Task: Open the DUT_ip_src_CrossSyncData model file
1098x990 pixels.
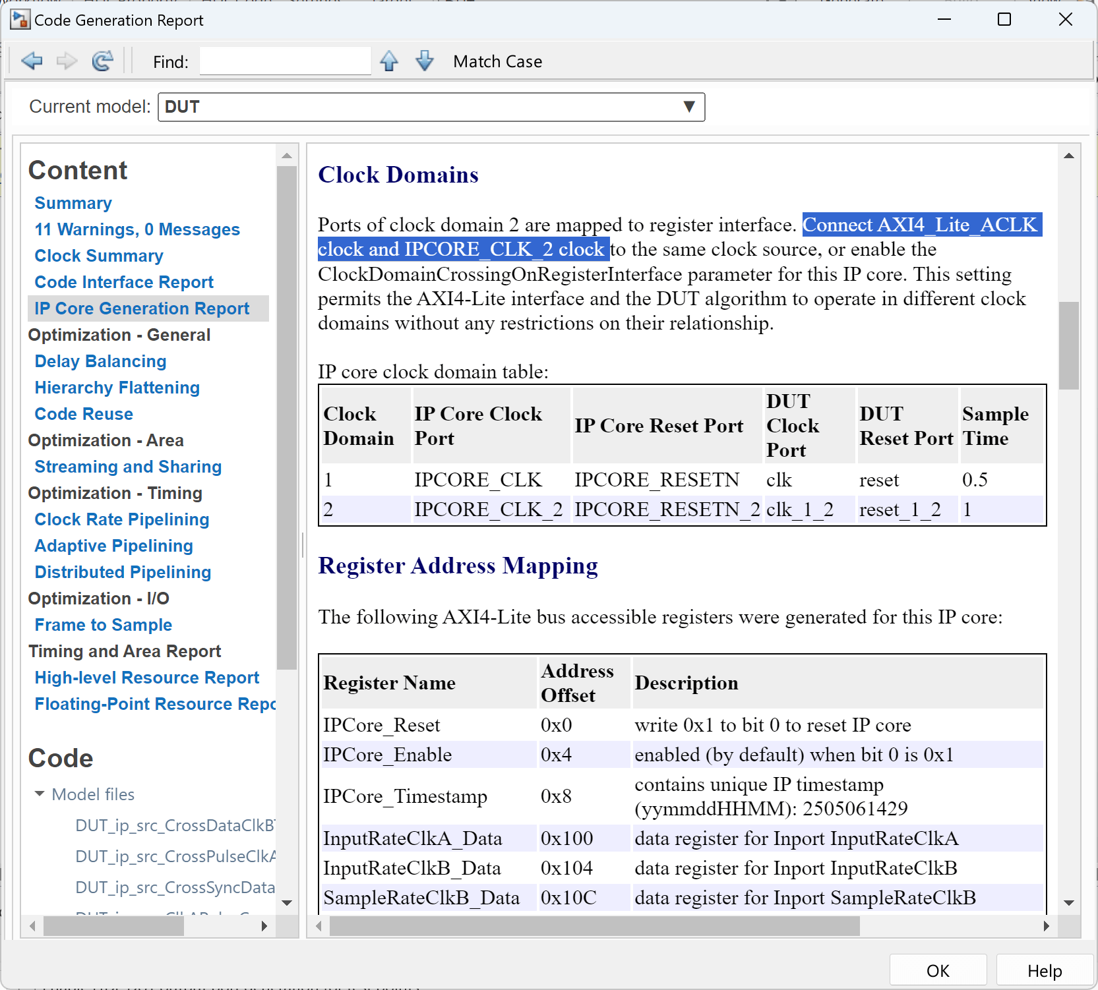Action: click(175, 887)
